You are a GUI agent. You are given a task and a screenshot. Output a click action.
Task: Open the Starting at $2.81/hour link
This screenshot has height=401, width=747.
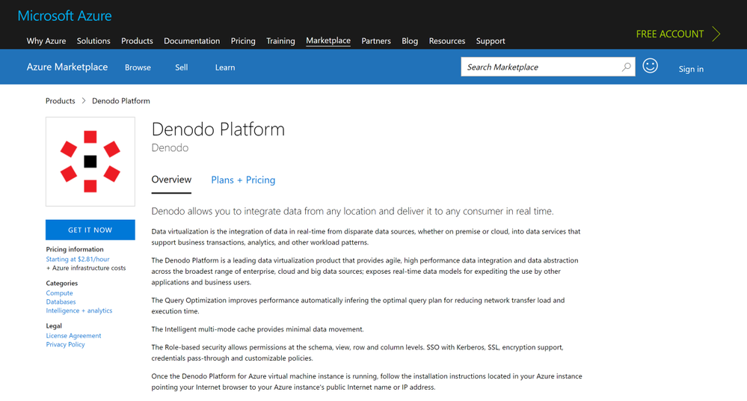[78, 259]
